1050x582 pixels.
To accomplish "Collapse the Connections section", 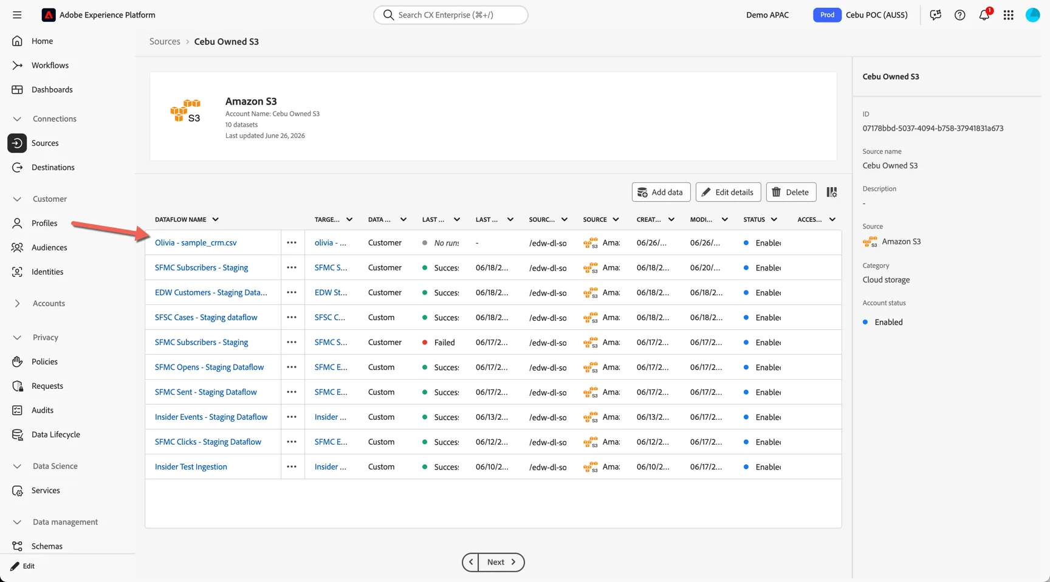I will (x=17, y=118).
